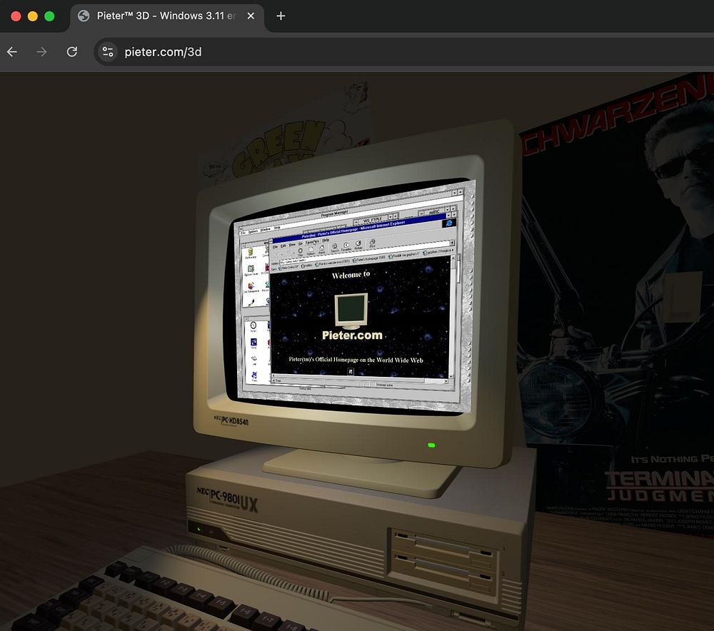Open the Favorites toolbar icon in Internet Explorer
This screenshot has height=631, width=714.
[x=346, y=246]
